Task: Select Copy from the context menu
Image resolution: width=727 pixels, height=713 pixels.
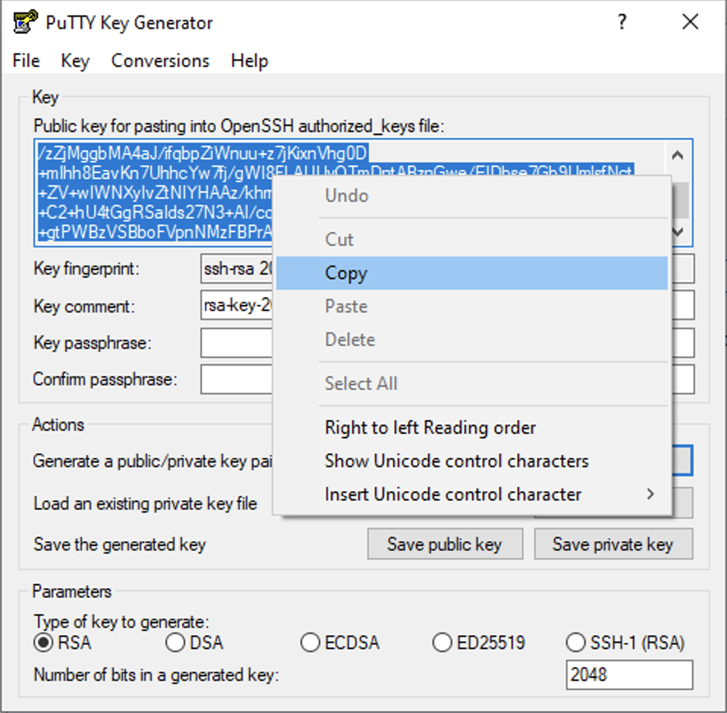Action: point(346,273)
